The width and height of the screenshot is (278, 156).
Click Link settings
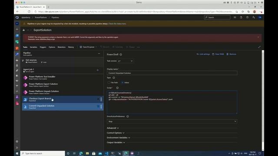[203, 54]
